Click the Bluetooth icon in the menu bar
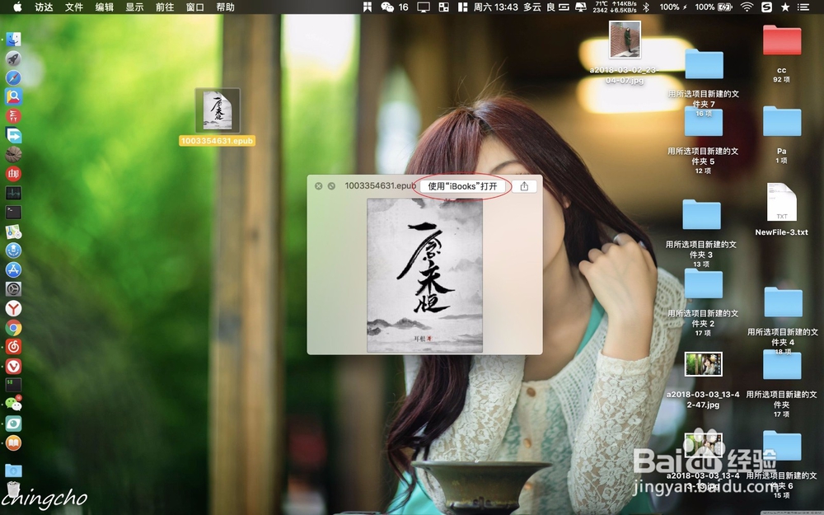The height and width of the screenshot is (515, 824). [646, 7]
